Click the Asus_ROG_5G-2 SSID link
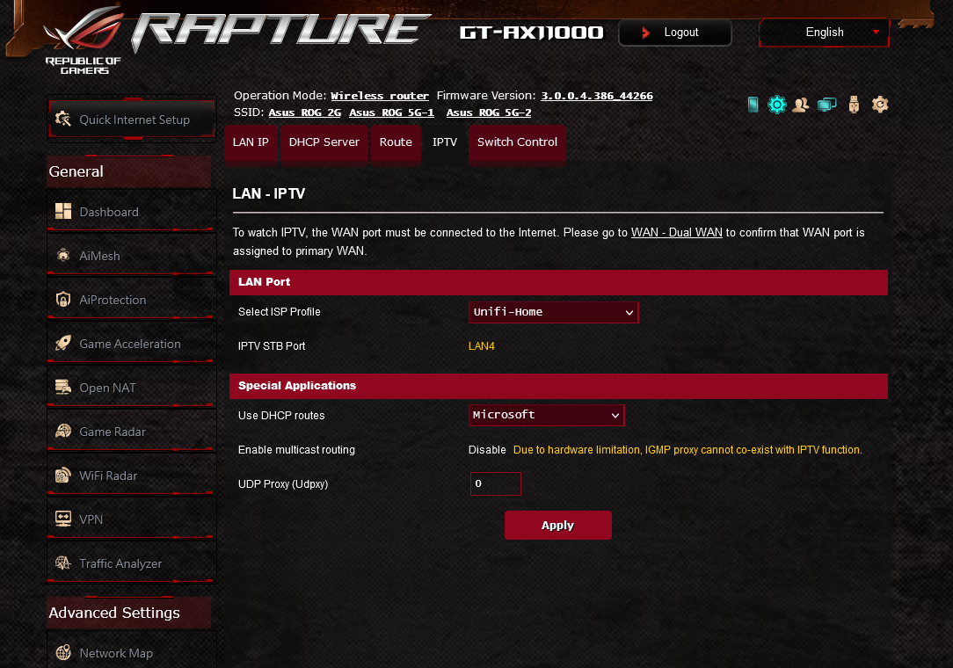This screenshot has height=668, width=953. [489, 113]
